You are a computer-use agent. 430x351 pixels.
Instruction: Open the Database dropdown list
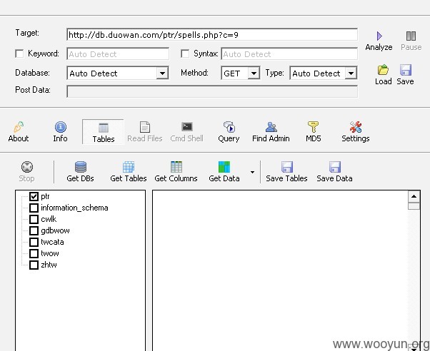162,73
